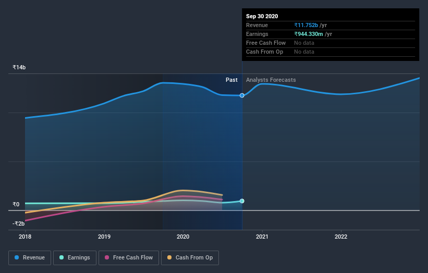Toggle the Free Cash Flow legend button
The height and width of the screenshot is (273, 428).
click(x=129, y=258)
